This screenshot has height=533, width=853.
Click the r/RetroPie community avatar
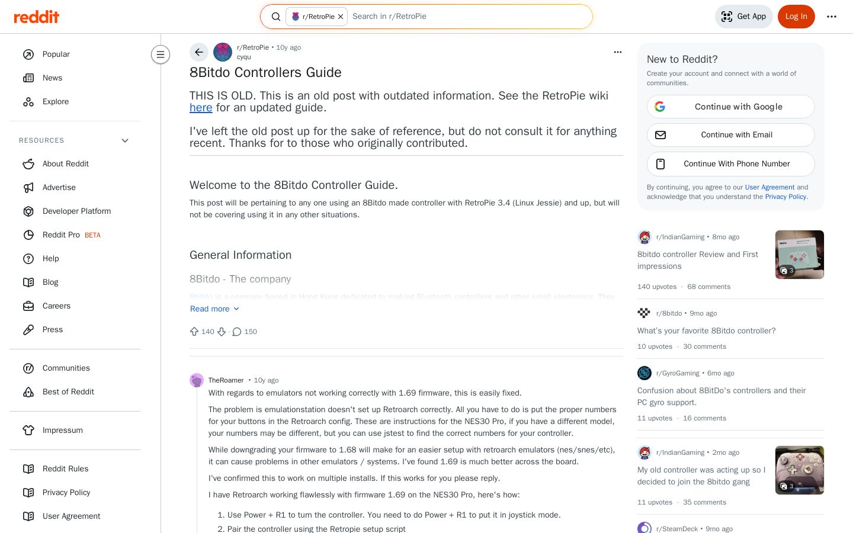(x=223, y=52)
